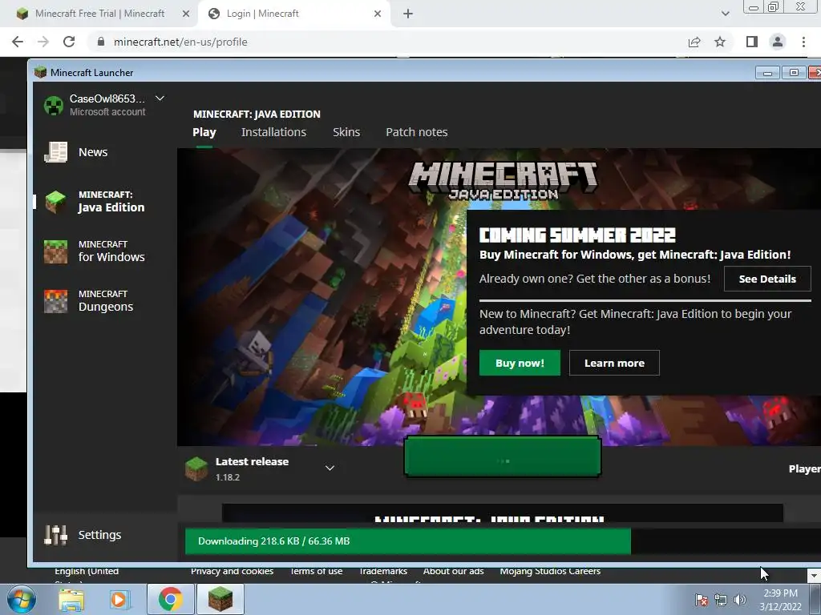Click the Downloading progress bar

point(503,541)
